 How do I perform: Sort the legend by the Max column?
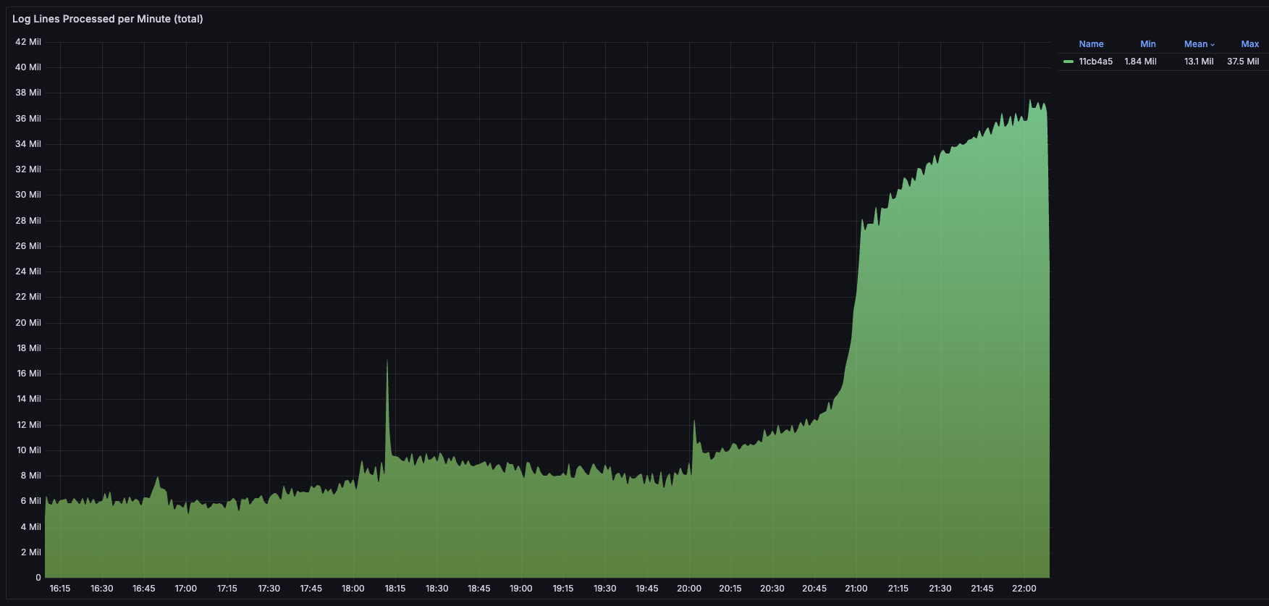click(1249, 44)
